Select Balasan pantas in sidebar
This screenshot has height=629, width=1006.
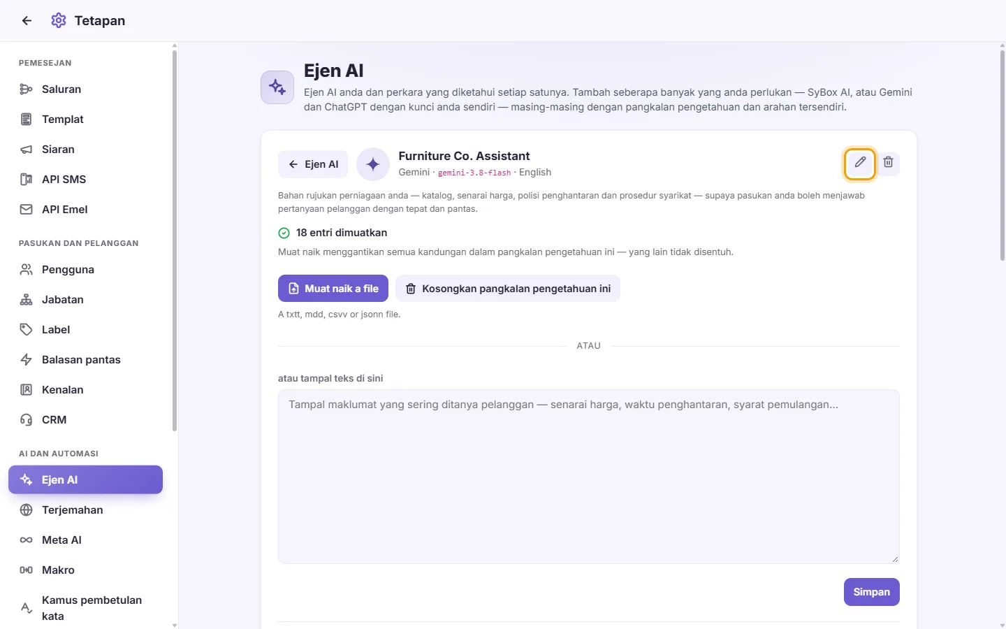85,360
